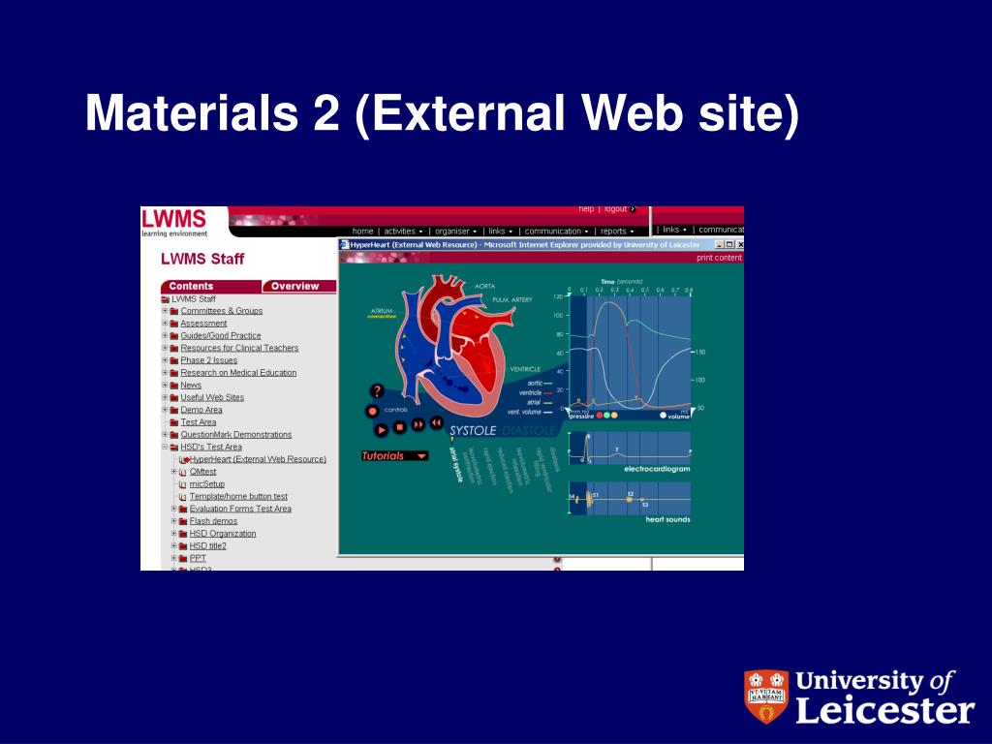The height and width of the screenshot is (744, 992).
Task: Click the red pressure dot
Action: [600, 416]
